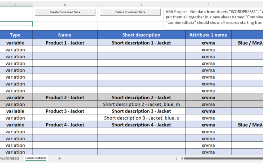Screen dimensions: 263x163
Task: Select xrvma cell in Product 1 - Jacket row
Action: [x=208, y=43]
